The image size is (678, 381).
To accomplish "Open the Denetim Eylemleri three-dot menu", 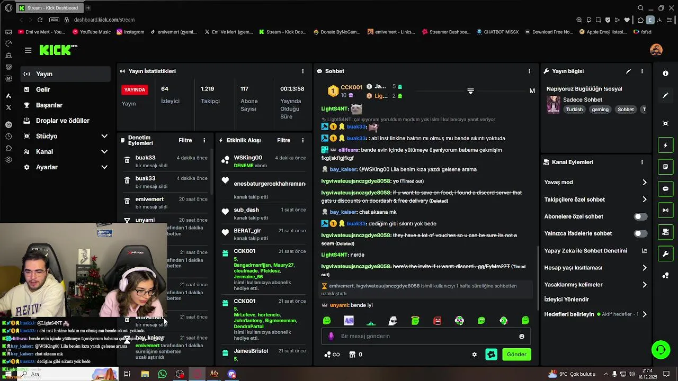I will point(204,140).
